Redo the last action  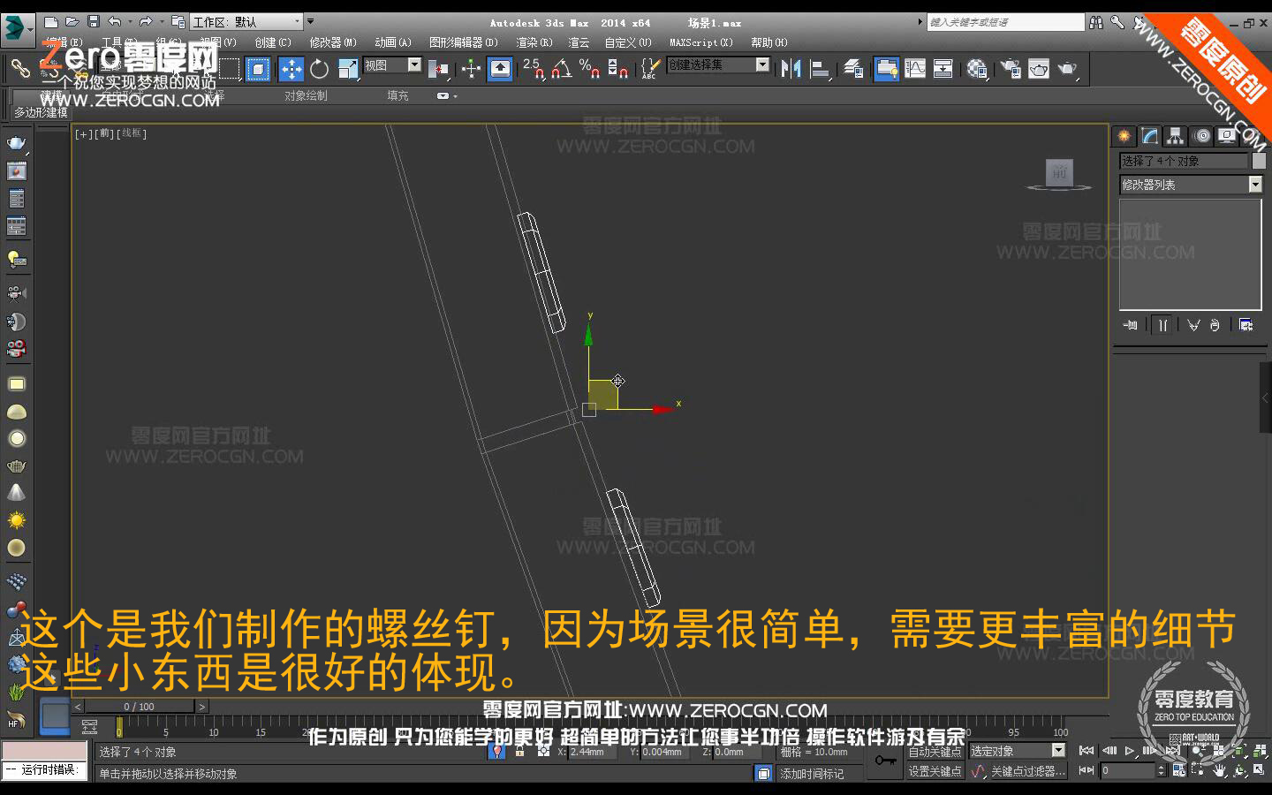pyautogui.click(x=146, y=22)
